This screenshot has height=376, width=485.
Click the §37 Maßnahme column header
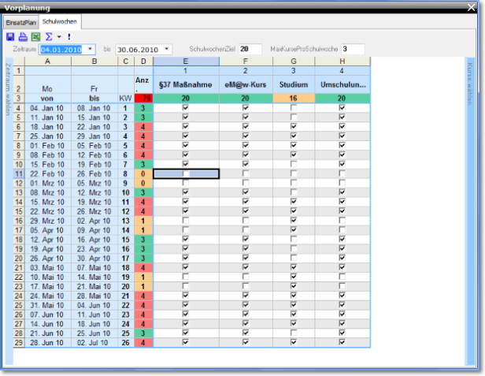point(185,84)
